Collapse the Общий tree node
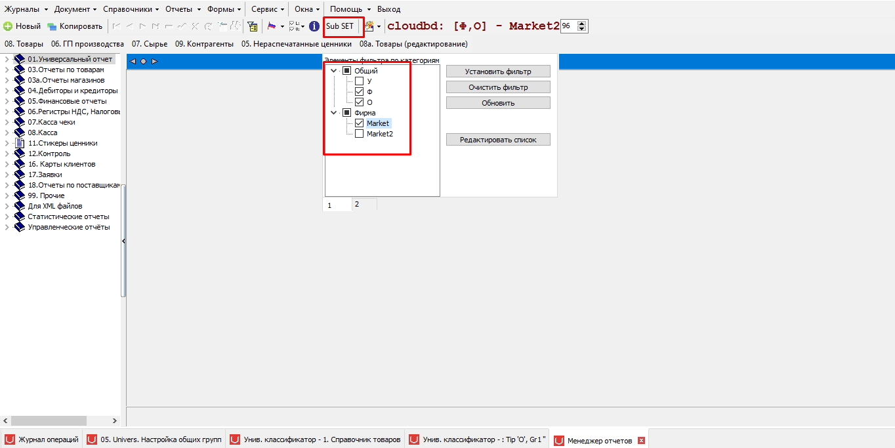895x448 pixels. [x=334, y=71]
